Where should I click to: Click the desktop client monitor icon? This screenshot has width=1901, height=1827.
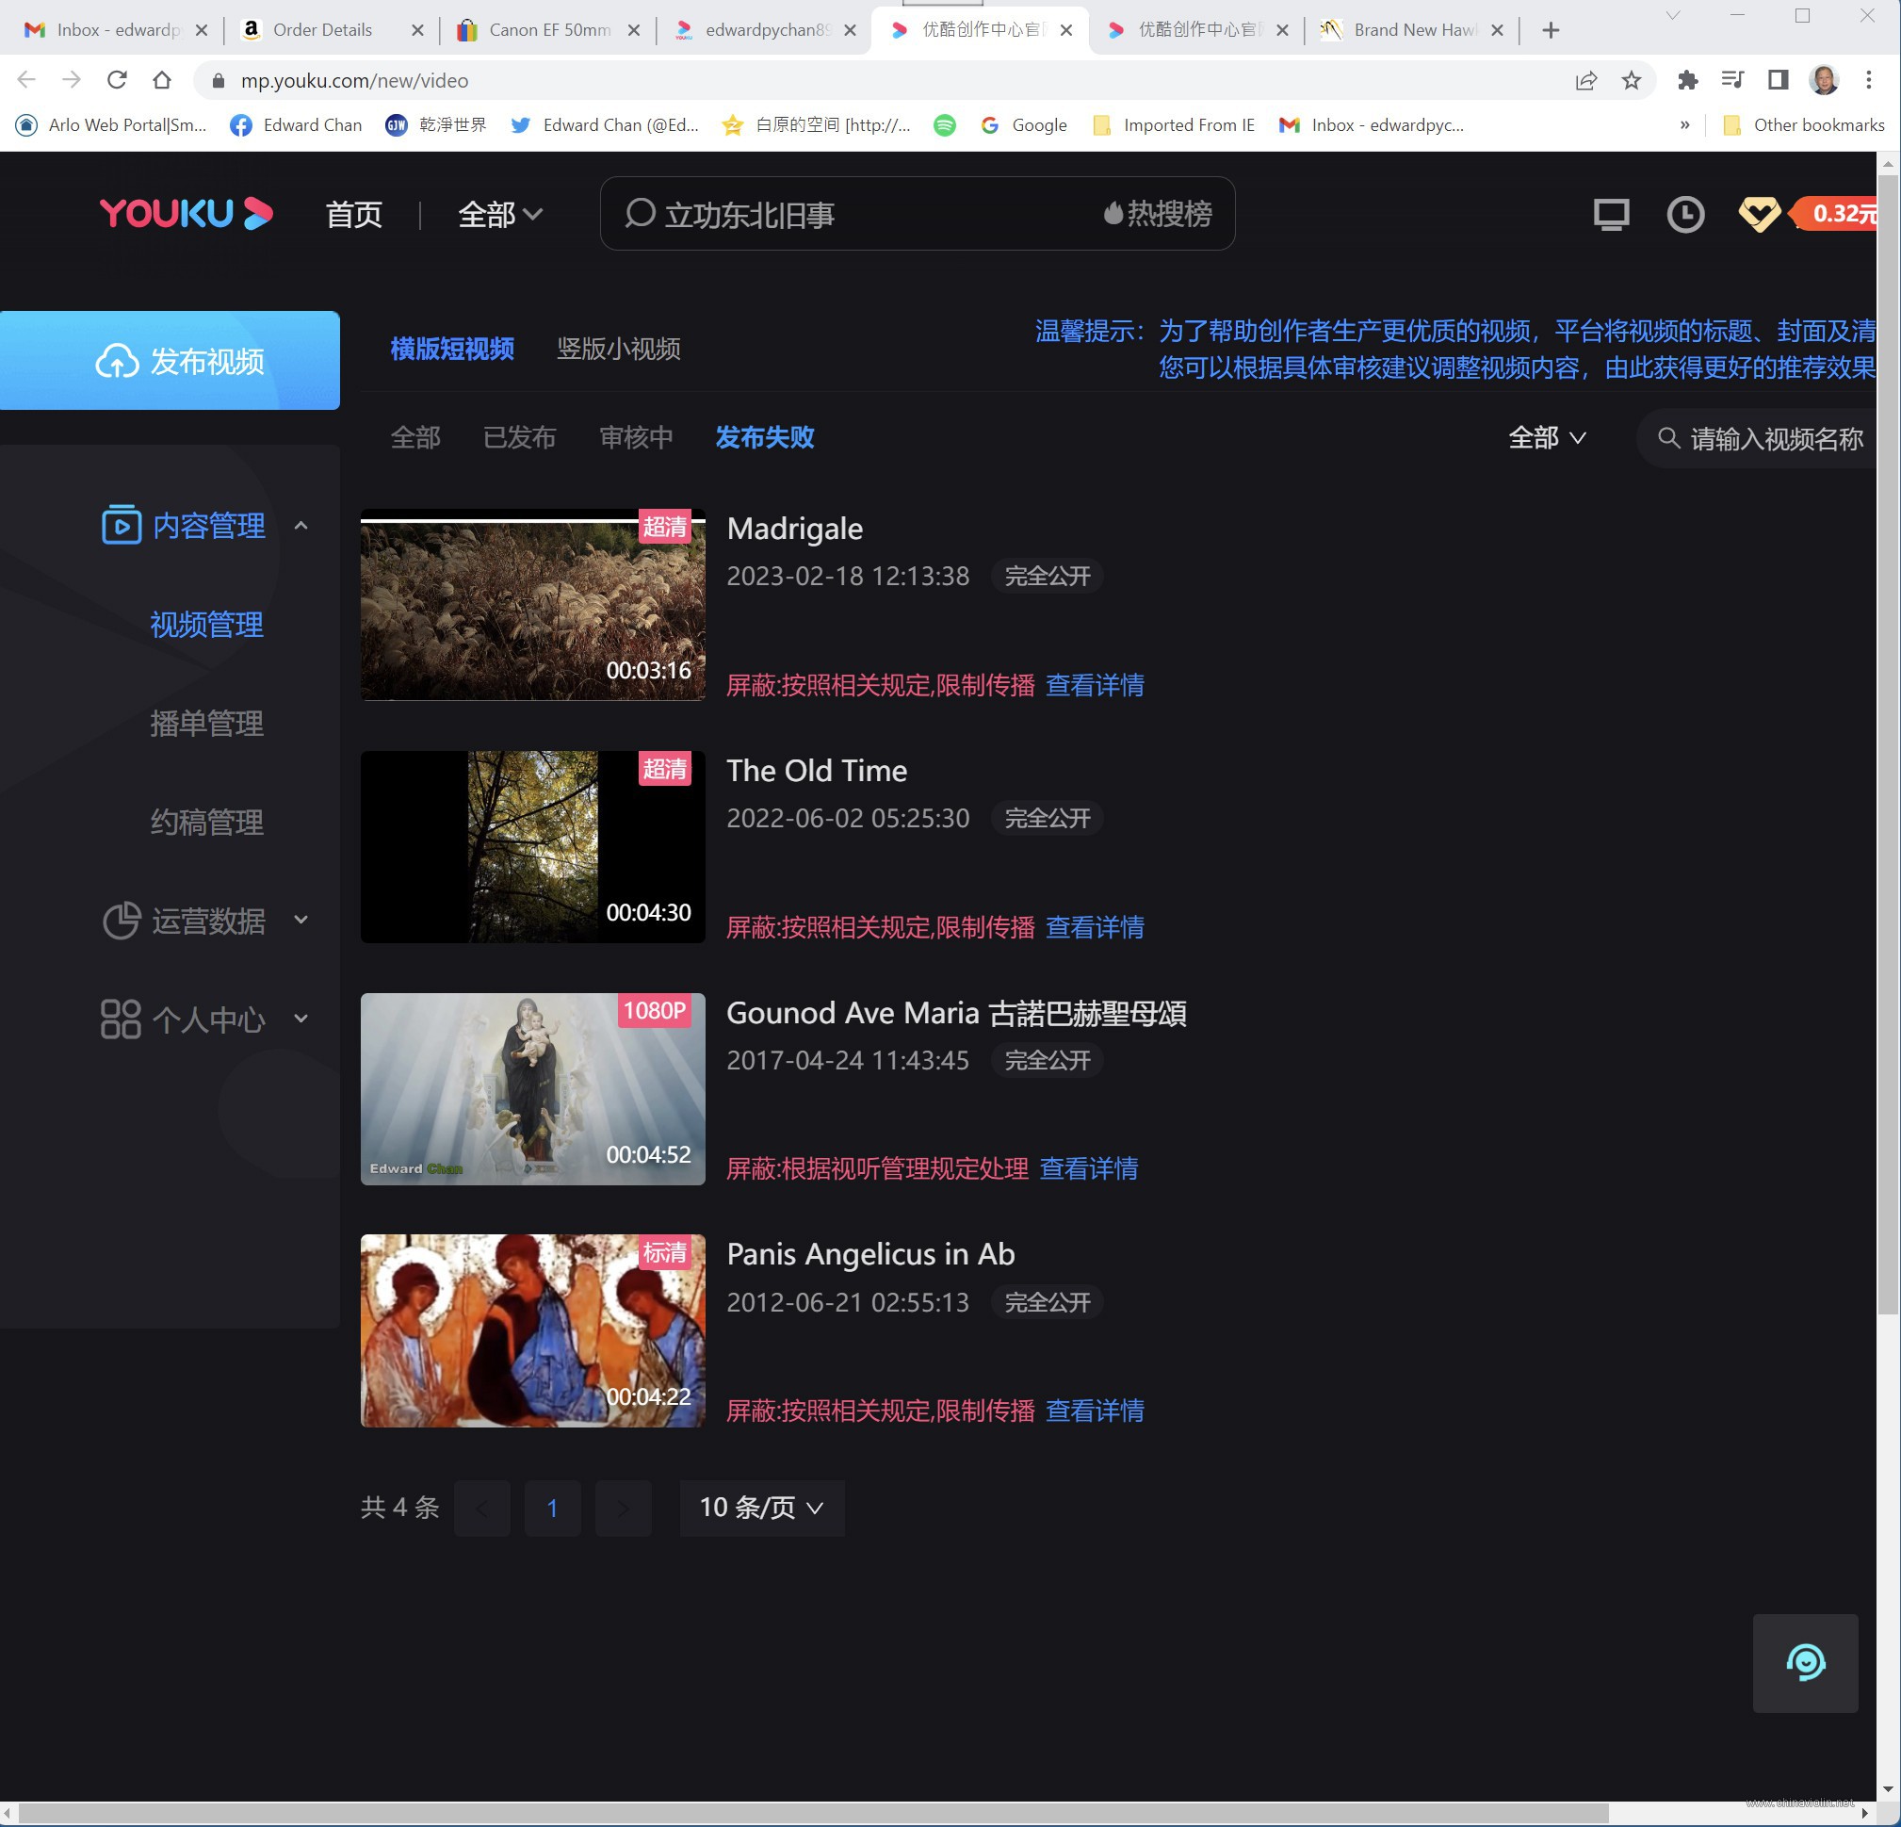point(1611,215)
